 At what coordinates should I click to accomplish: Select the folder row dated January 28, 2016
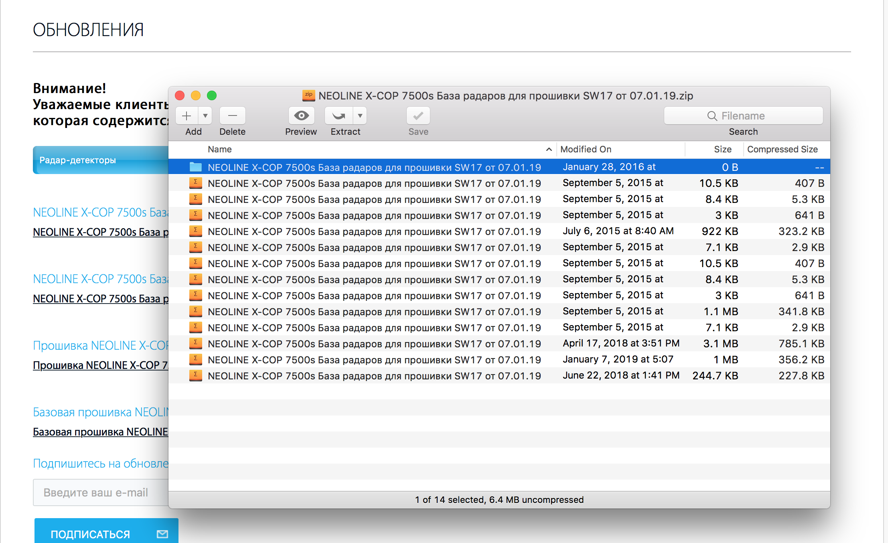click(x=499, y=167)
